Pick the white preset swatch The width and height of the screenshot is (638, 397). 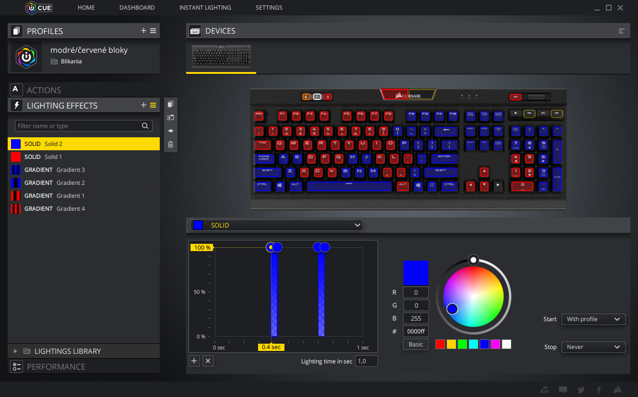tap(507, 344)
